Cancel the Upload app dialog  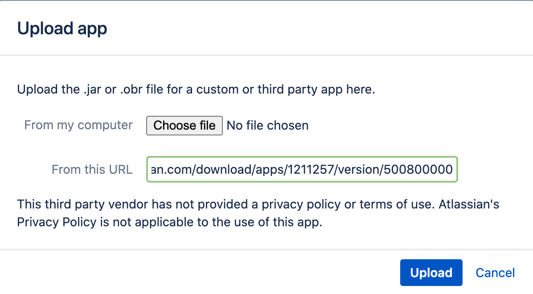coord(495,273)
